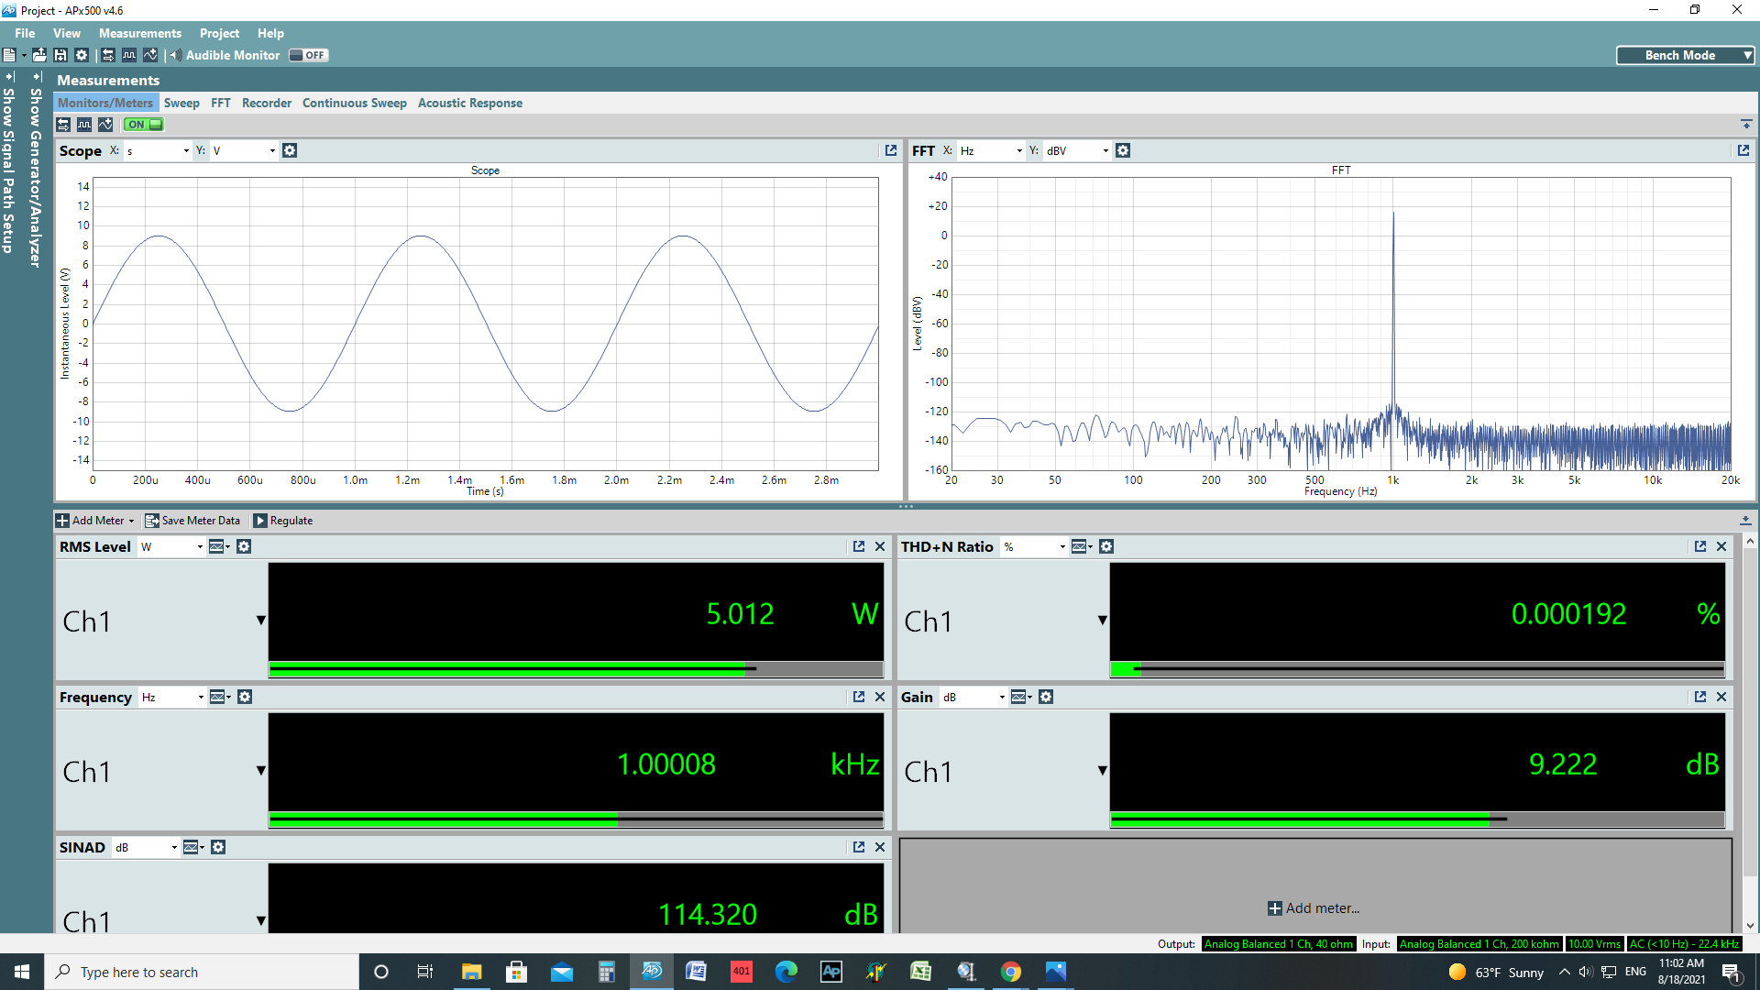This screenshot has width=1760, height=990.
Task: Click Add Meter button
Action: point(95,521)
